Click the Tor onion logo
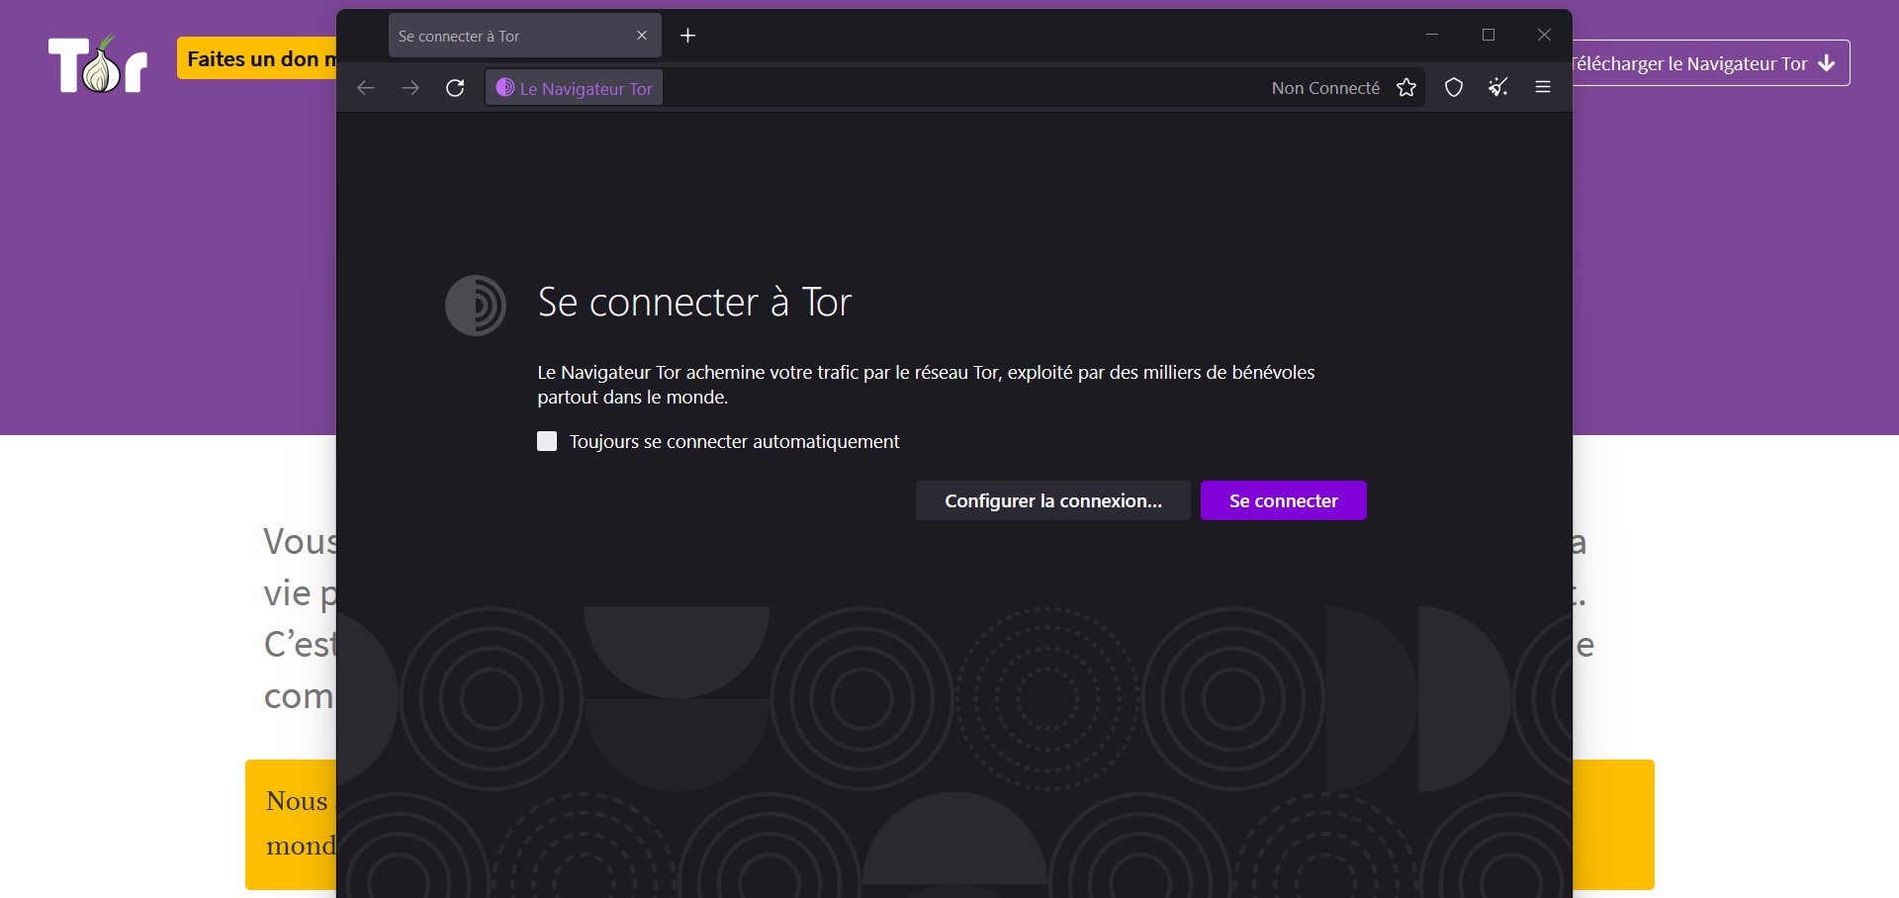The height and width of the screenshot is (898, 1899). pyautogui.click(x=98, y=65)
